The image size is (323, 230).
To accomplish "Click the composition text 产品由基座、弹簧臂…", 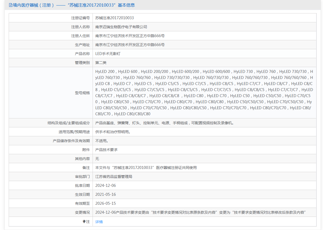I will [165, 123].
